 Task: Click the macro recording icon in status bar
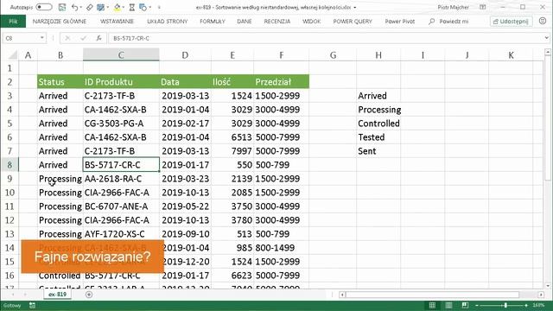[32, 305]
